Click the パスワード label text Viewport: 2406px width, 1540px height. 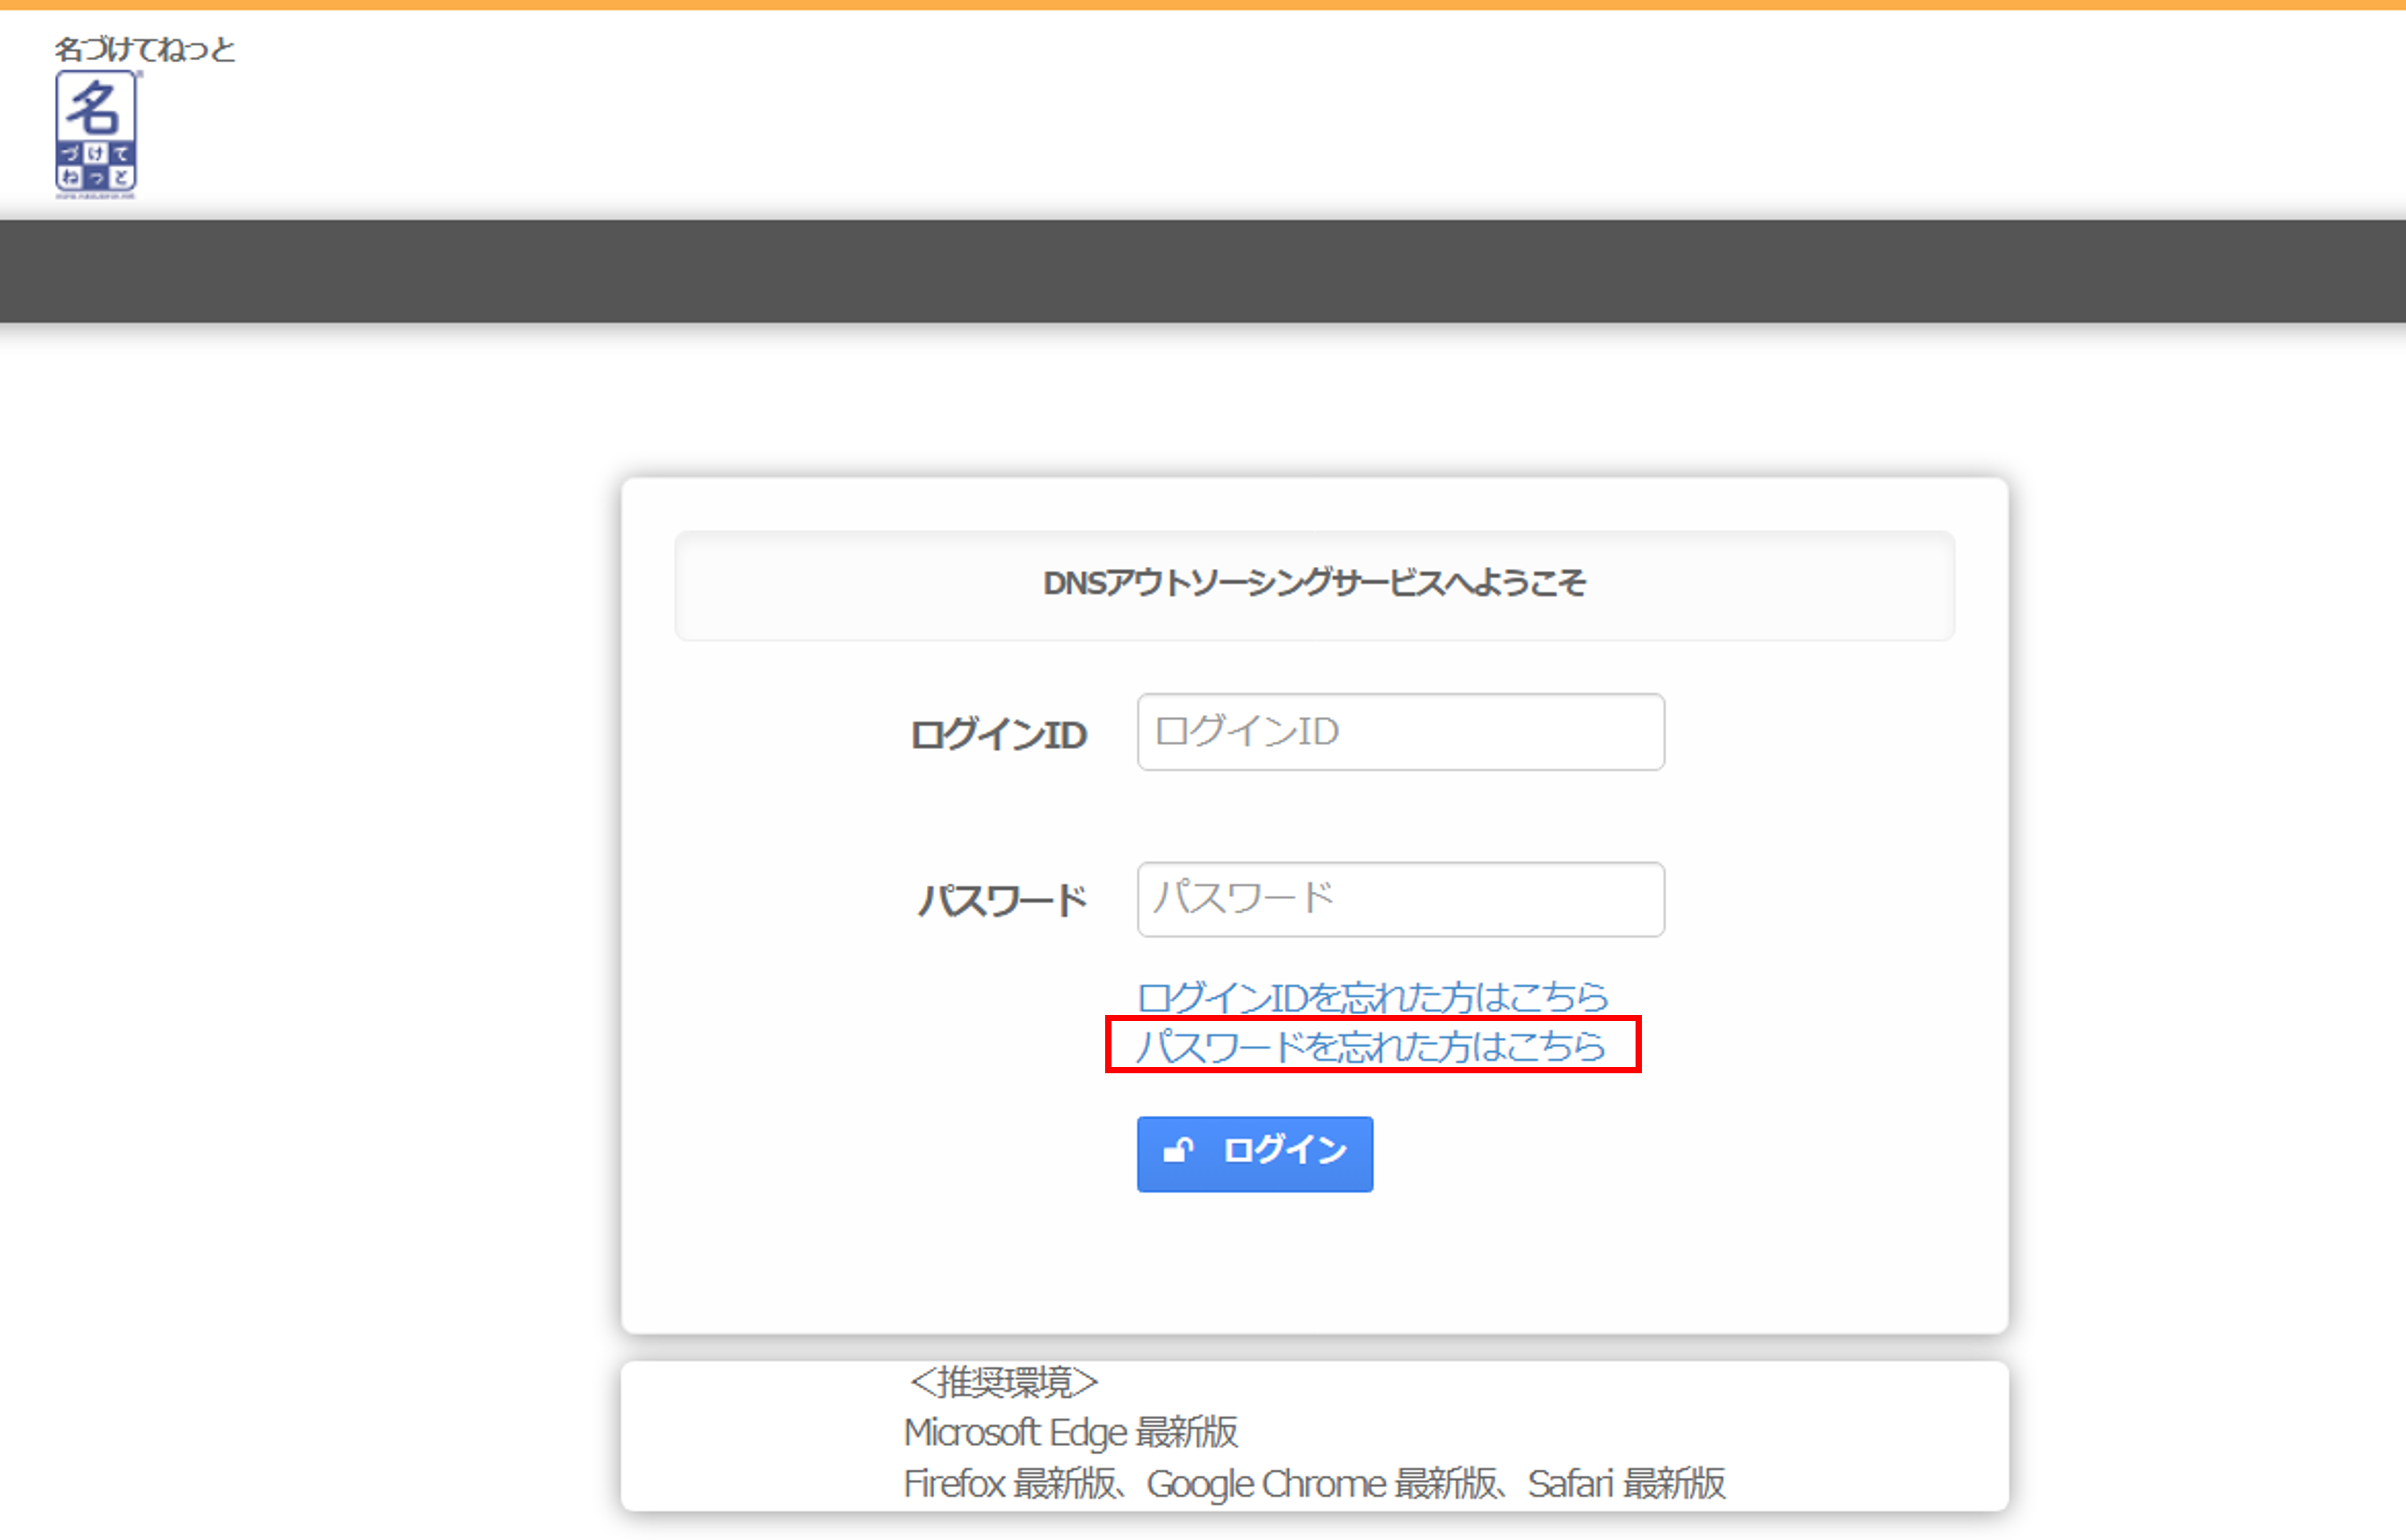[1003, 901]
